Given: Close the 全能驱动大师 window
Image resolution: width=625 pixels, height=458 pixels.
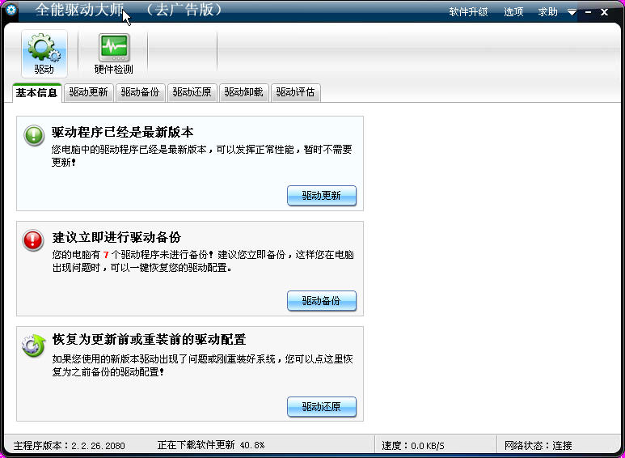Looking at the screenshot, I should pyautogui.click(x=604, y=12).
